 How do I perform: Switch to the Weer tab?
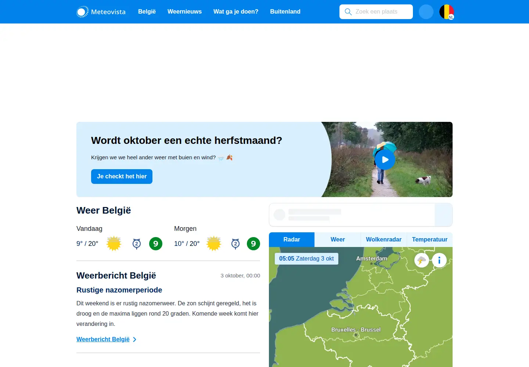pos(338,240)
